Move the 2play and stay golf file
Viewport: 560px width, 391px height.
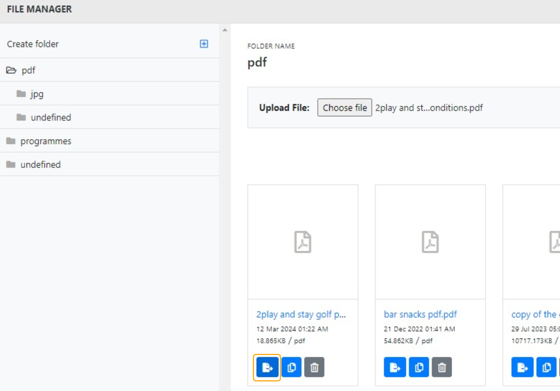pyautogui.click(x=267, y=367)
